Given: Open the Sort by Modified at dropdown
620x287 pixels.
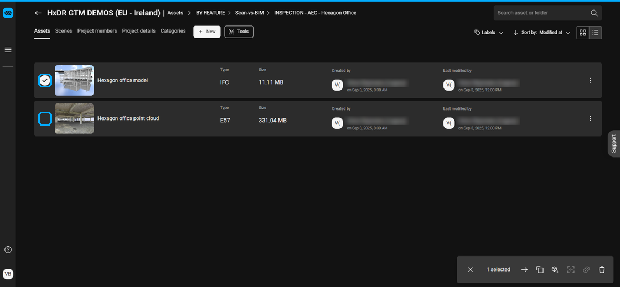Looking at the screenshot, I should (x=546, y=33).
